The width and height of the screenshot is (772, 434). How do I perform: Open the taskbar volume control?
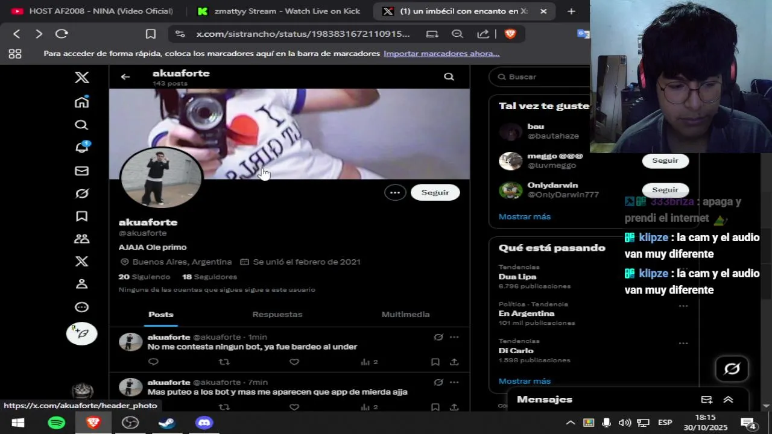625,423
